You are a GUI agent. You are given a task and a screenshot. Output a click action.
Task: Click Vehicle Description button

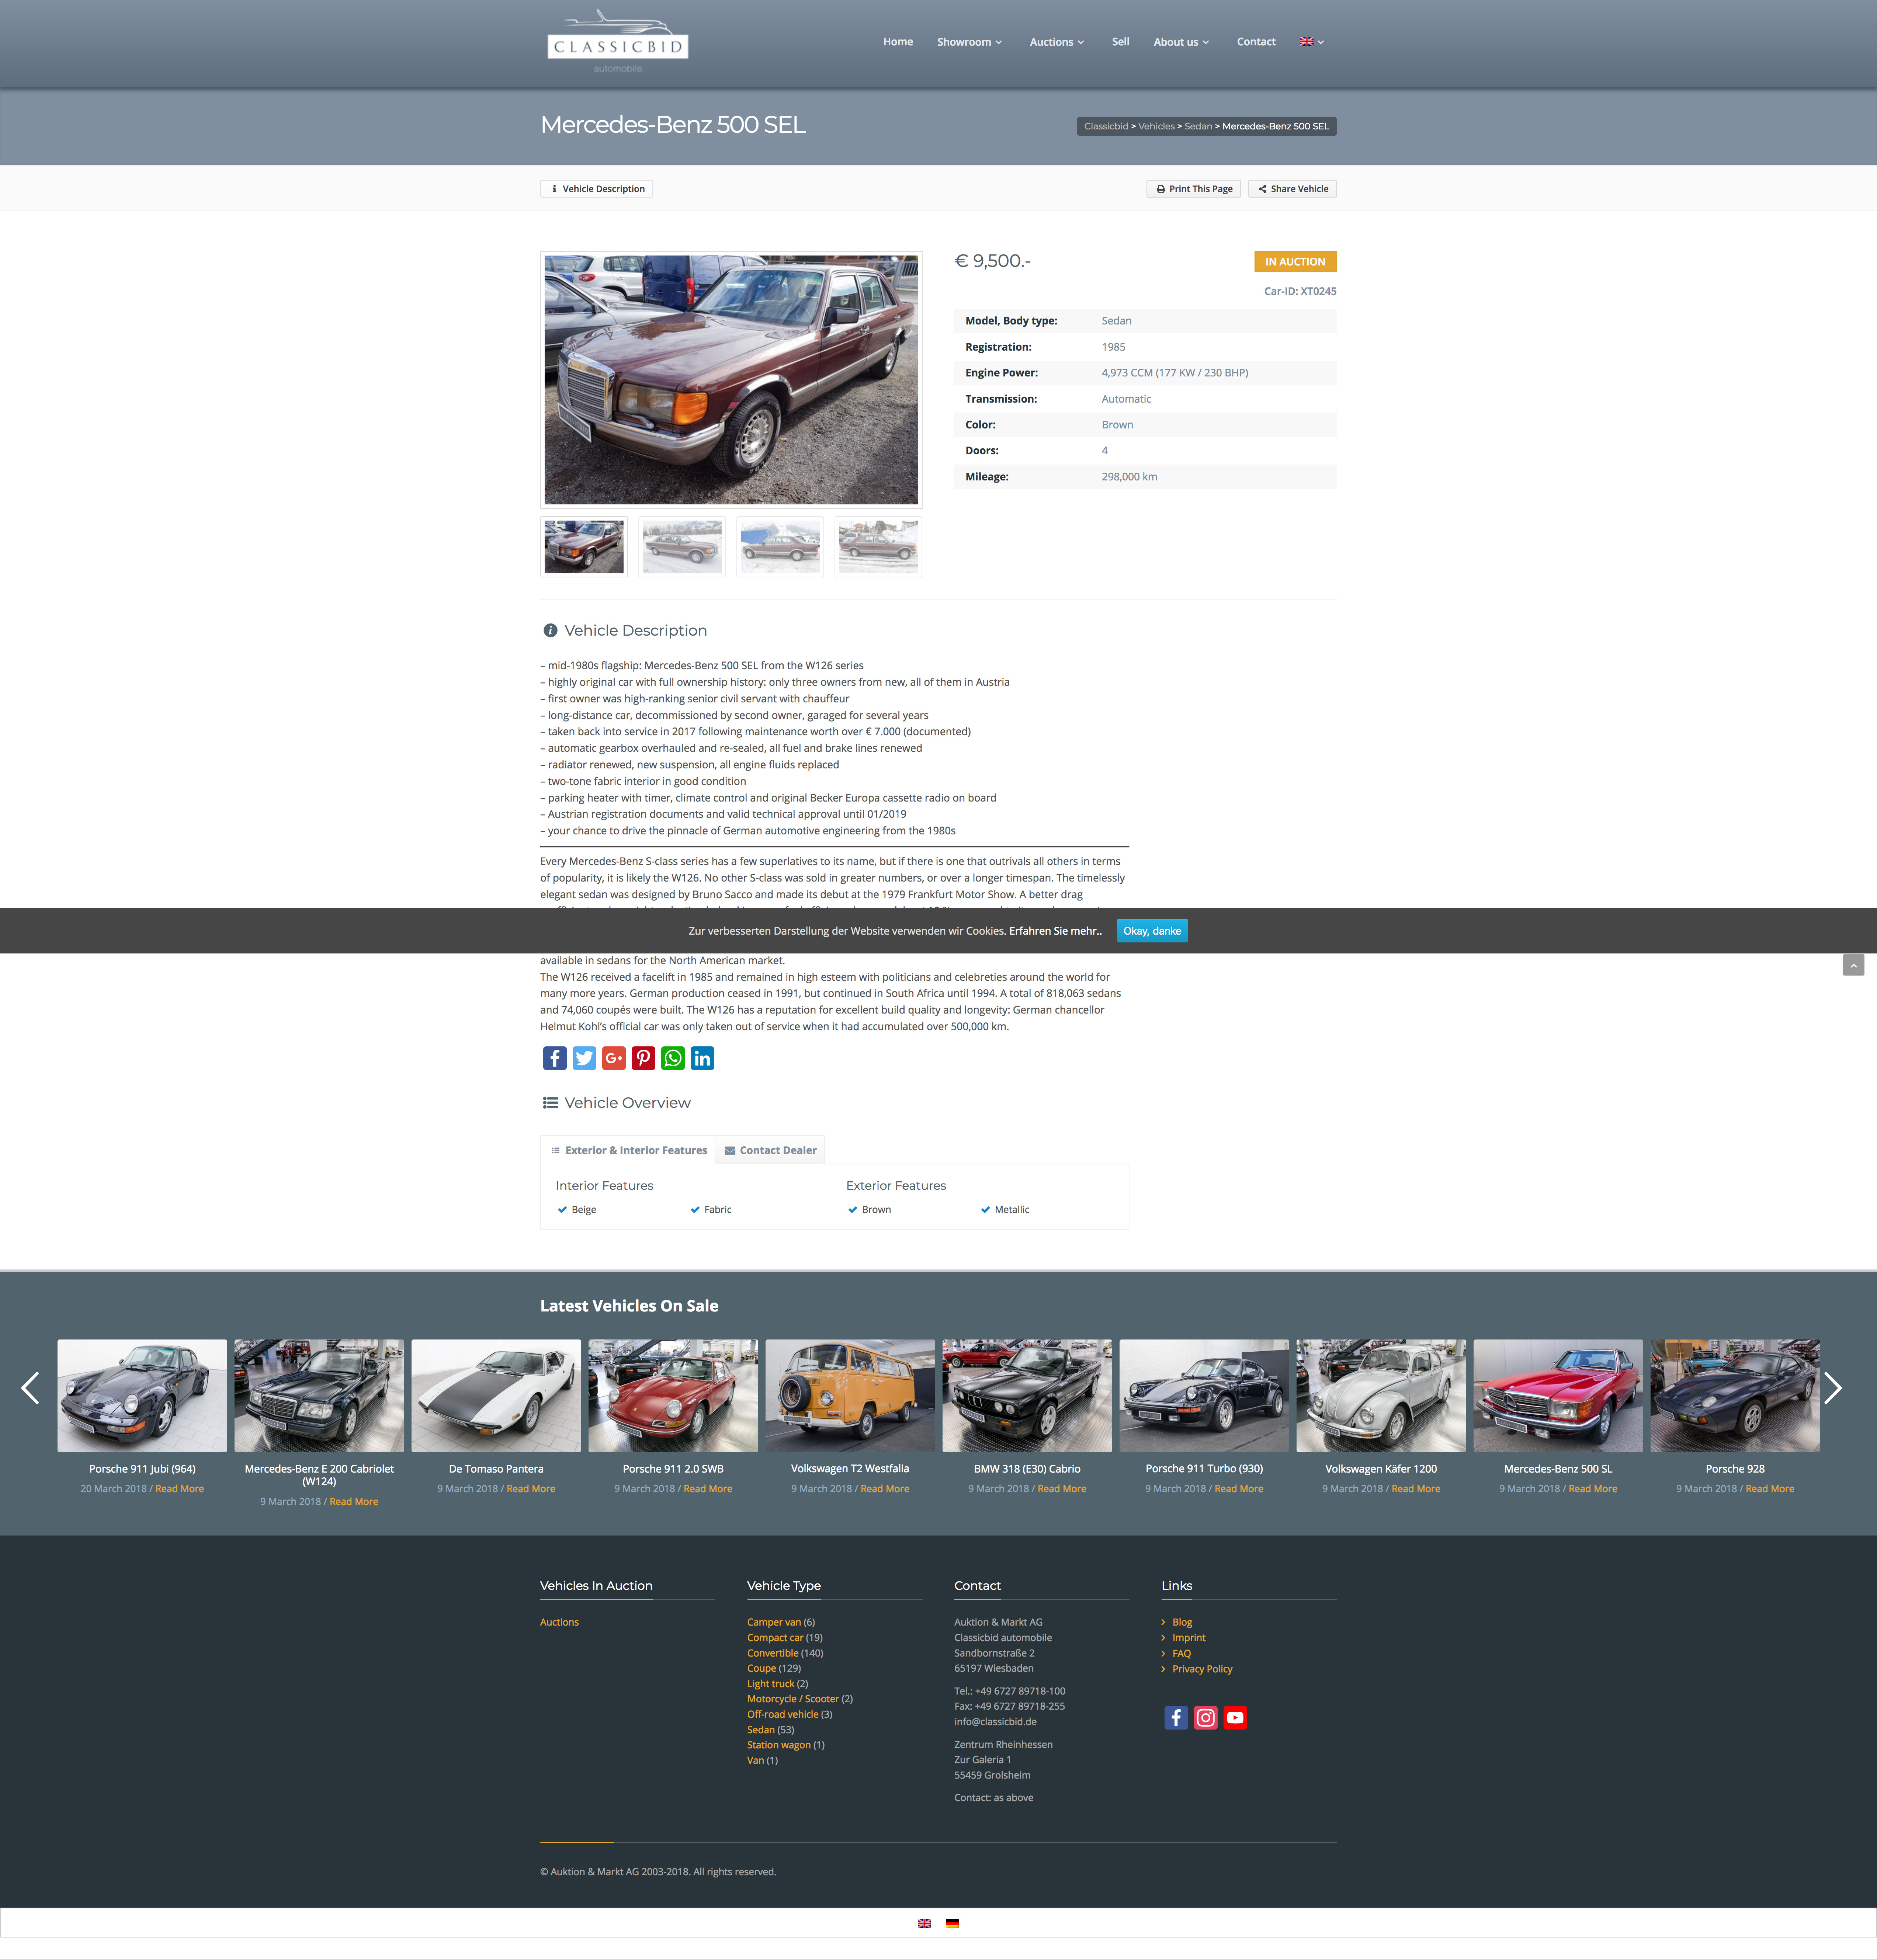point(597,189)
